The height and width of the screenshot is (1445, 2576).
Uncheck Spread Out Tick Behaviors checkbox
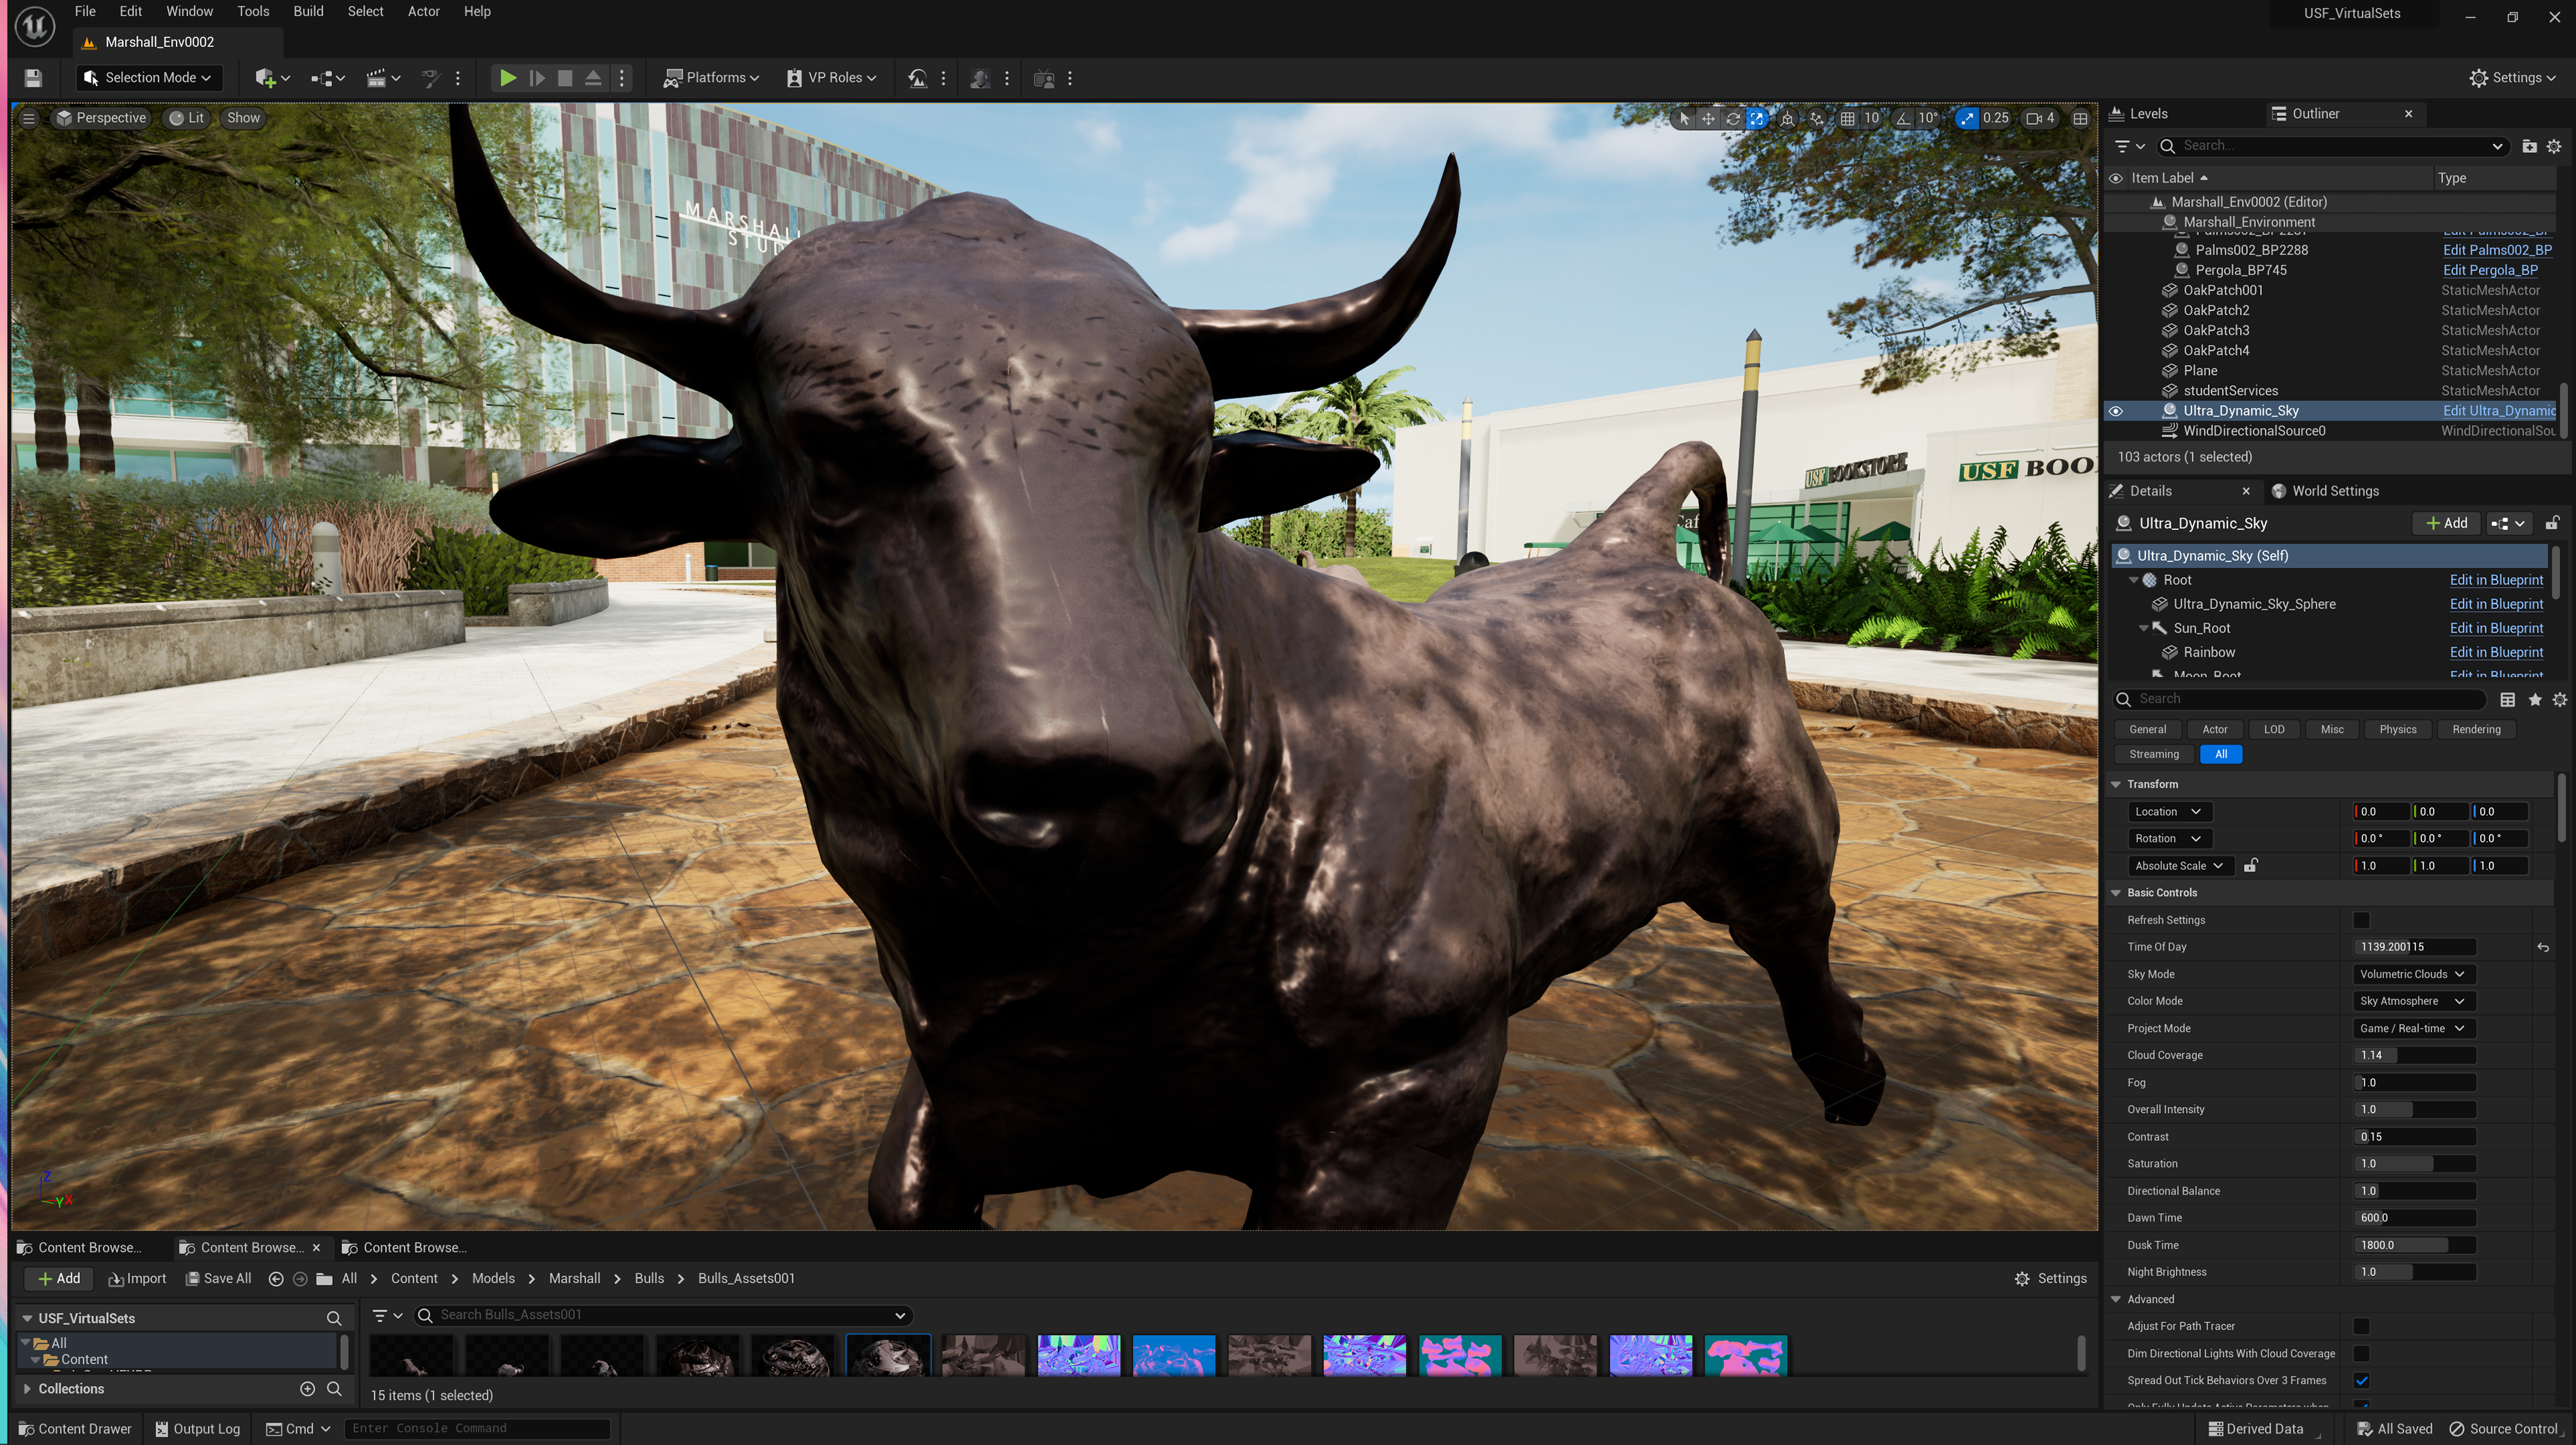click(x=2361, y=1381)
